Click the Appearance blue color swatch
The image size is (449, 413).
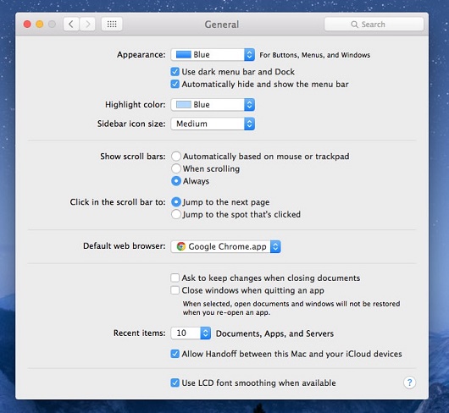(183, 55)
